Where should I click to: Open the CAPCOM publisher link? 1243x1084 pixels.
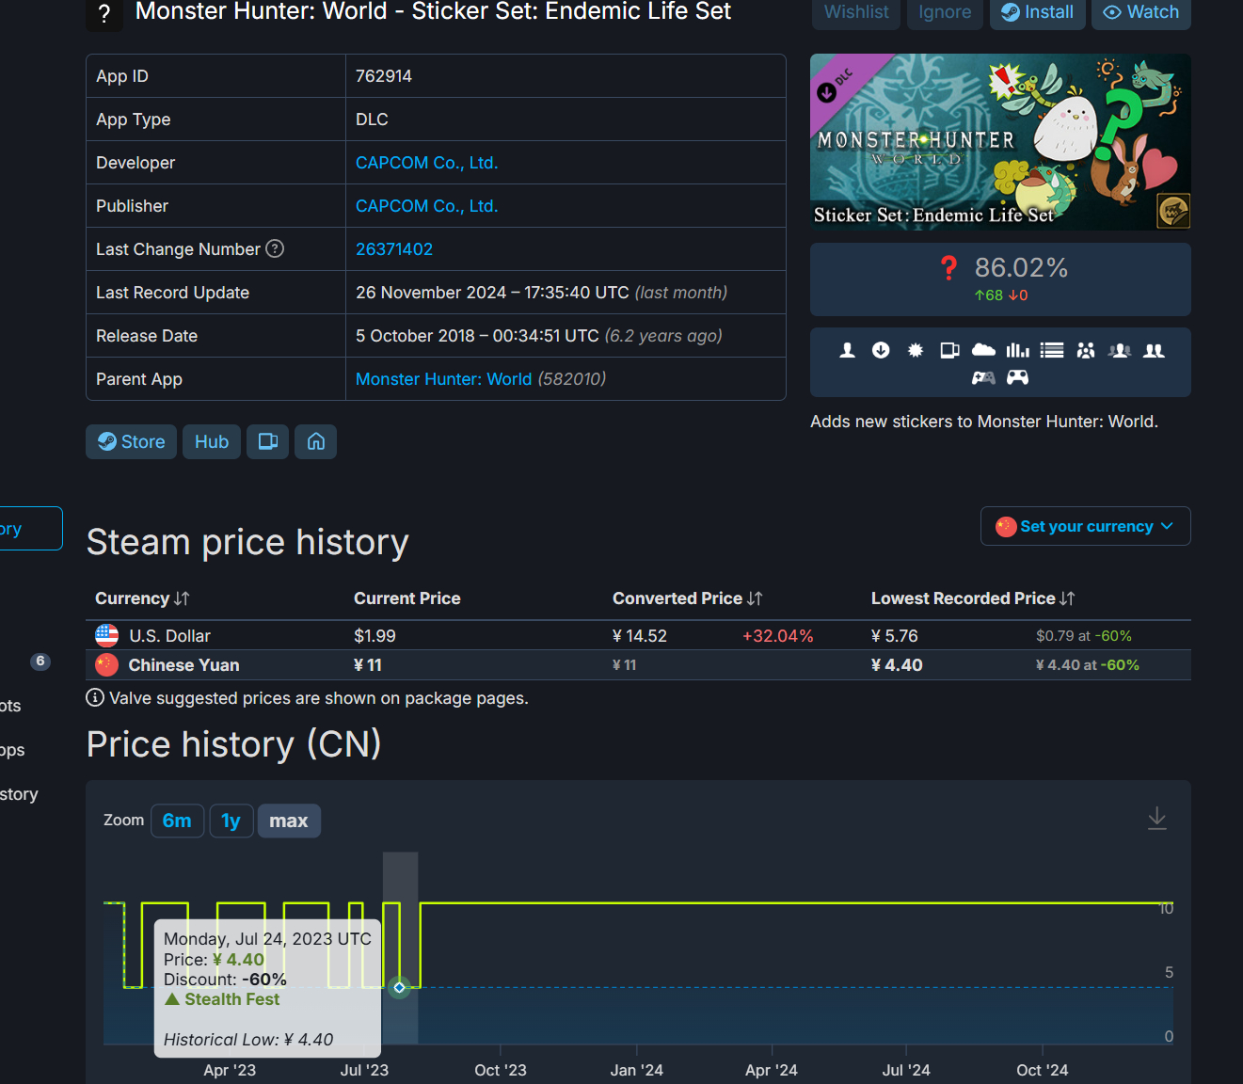426,206
